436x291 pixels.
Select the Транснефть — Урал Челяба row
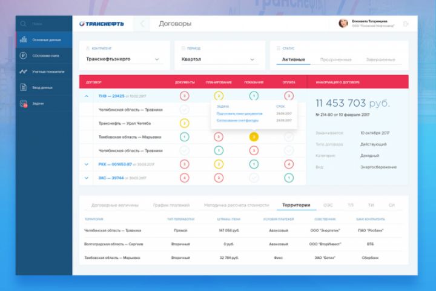(193, 123)
